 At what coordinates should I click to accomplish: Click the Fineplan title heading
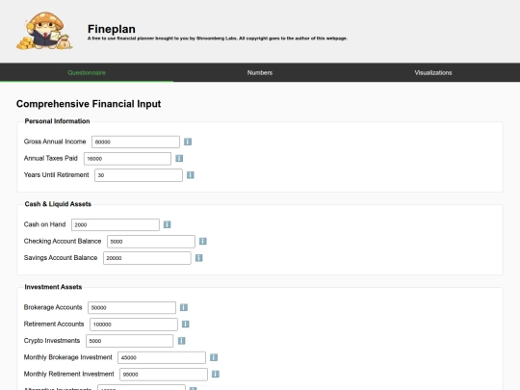[112, 29]
